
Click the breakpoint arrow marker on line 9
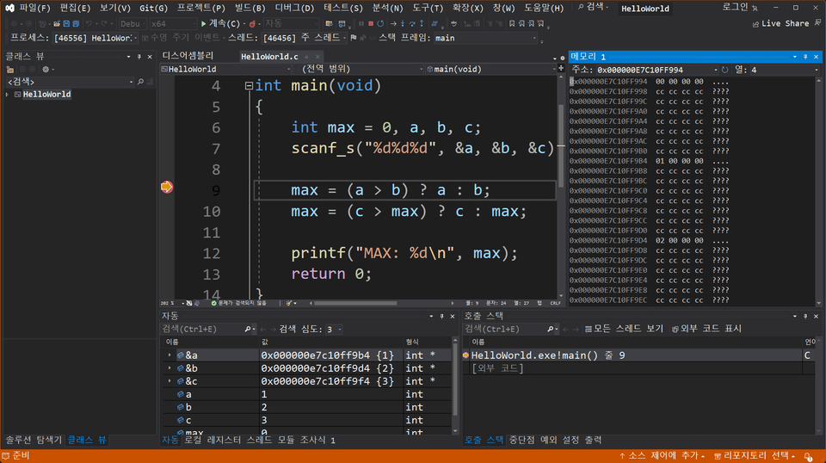point(166,188)
